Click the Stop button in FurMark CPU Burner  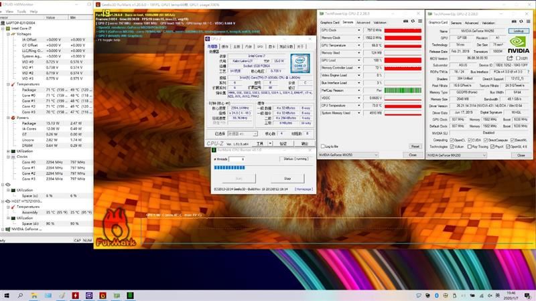[287, 179]
